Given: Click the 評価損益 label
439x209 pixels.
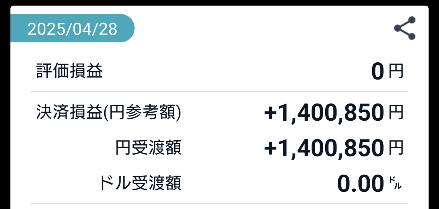Looking at the screenshot, I should 69,72.
